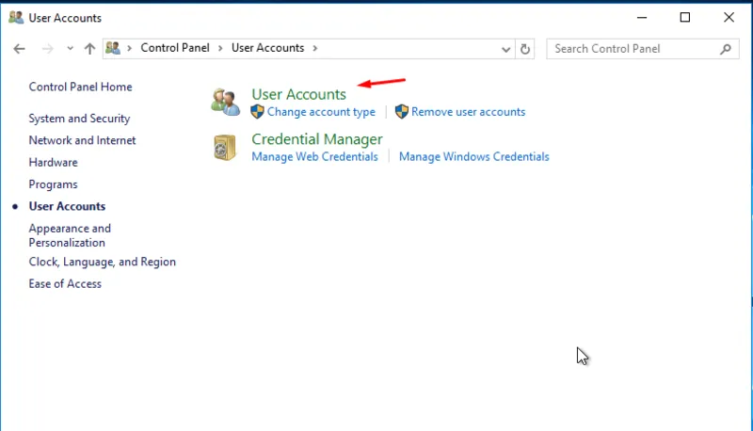
Task: Select the Remove user accounts link
Action: pos(468,112)
